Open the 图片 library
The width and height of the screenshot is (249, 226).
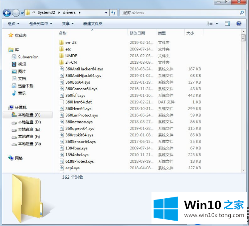click(22, 72)
